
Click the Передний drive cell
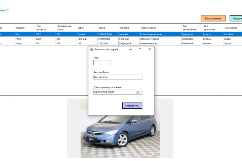tap(129, 44)
